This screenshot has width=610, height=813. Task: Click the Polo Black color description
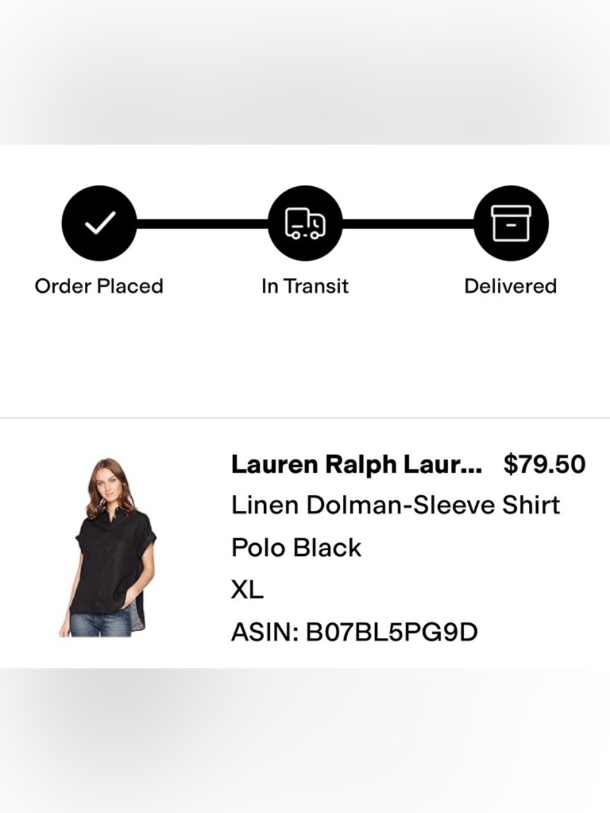[296, 548]
